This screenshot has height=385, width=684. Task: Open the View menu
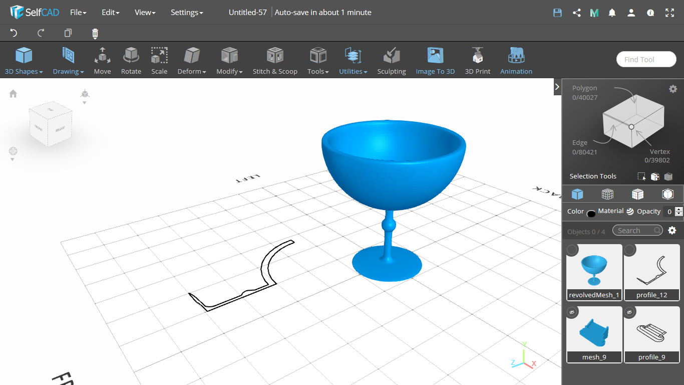click(145, 13)
